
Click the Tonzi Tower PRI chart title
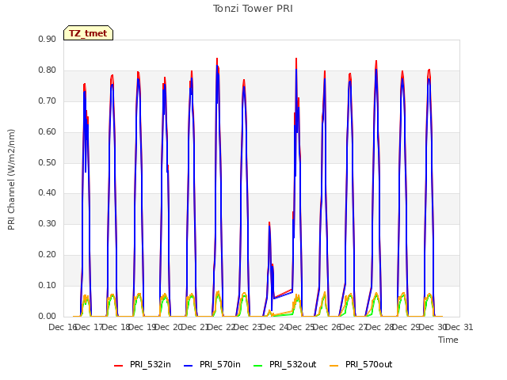click(x=253, y=9)
